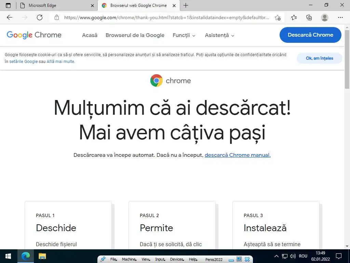Open the VirtualBox Help menu
The height and width of the screenshot is (263, 350).
click(193, 260)
